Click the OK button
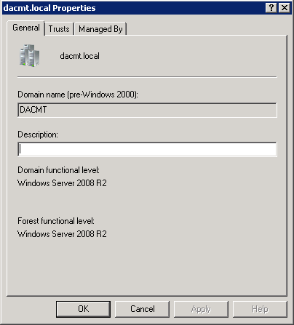 tap(83, 309)
